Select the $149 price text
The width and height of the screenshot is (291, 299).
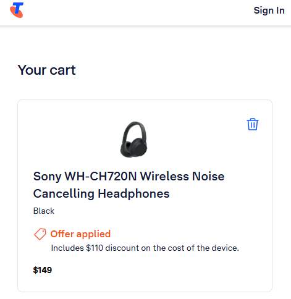(43, 270)
